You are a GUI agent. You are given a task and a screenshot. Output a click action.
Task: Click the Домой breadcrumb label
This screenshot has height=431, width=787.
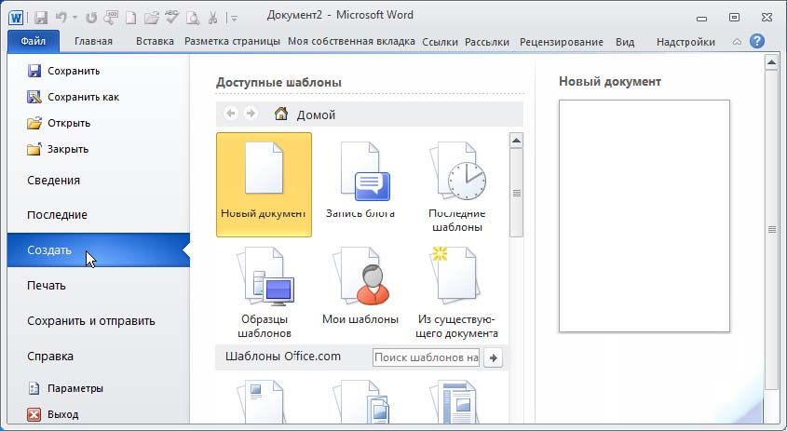pos(316,114)
